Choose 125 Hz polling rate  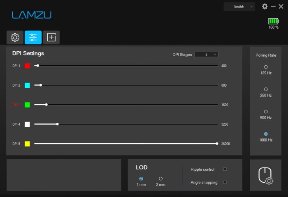click(x=266, y=67)
